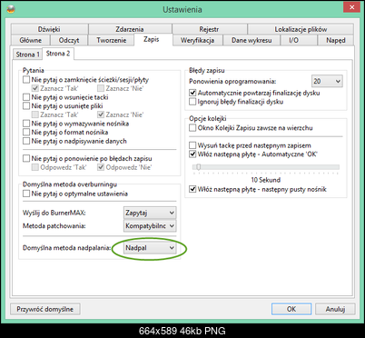The image size is (365, 338).
Task: Click Przywróć domyślne button
Action: (45, 309)
